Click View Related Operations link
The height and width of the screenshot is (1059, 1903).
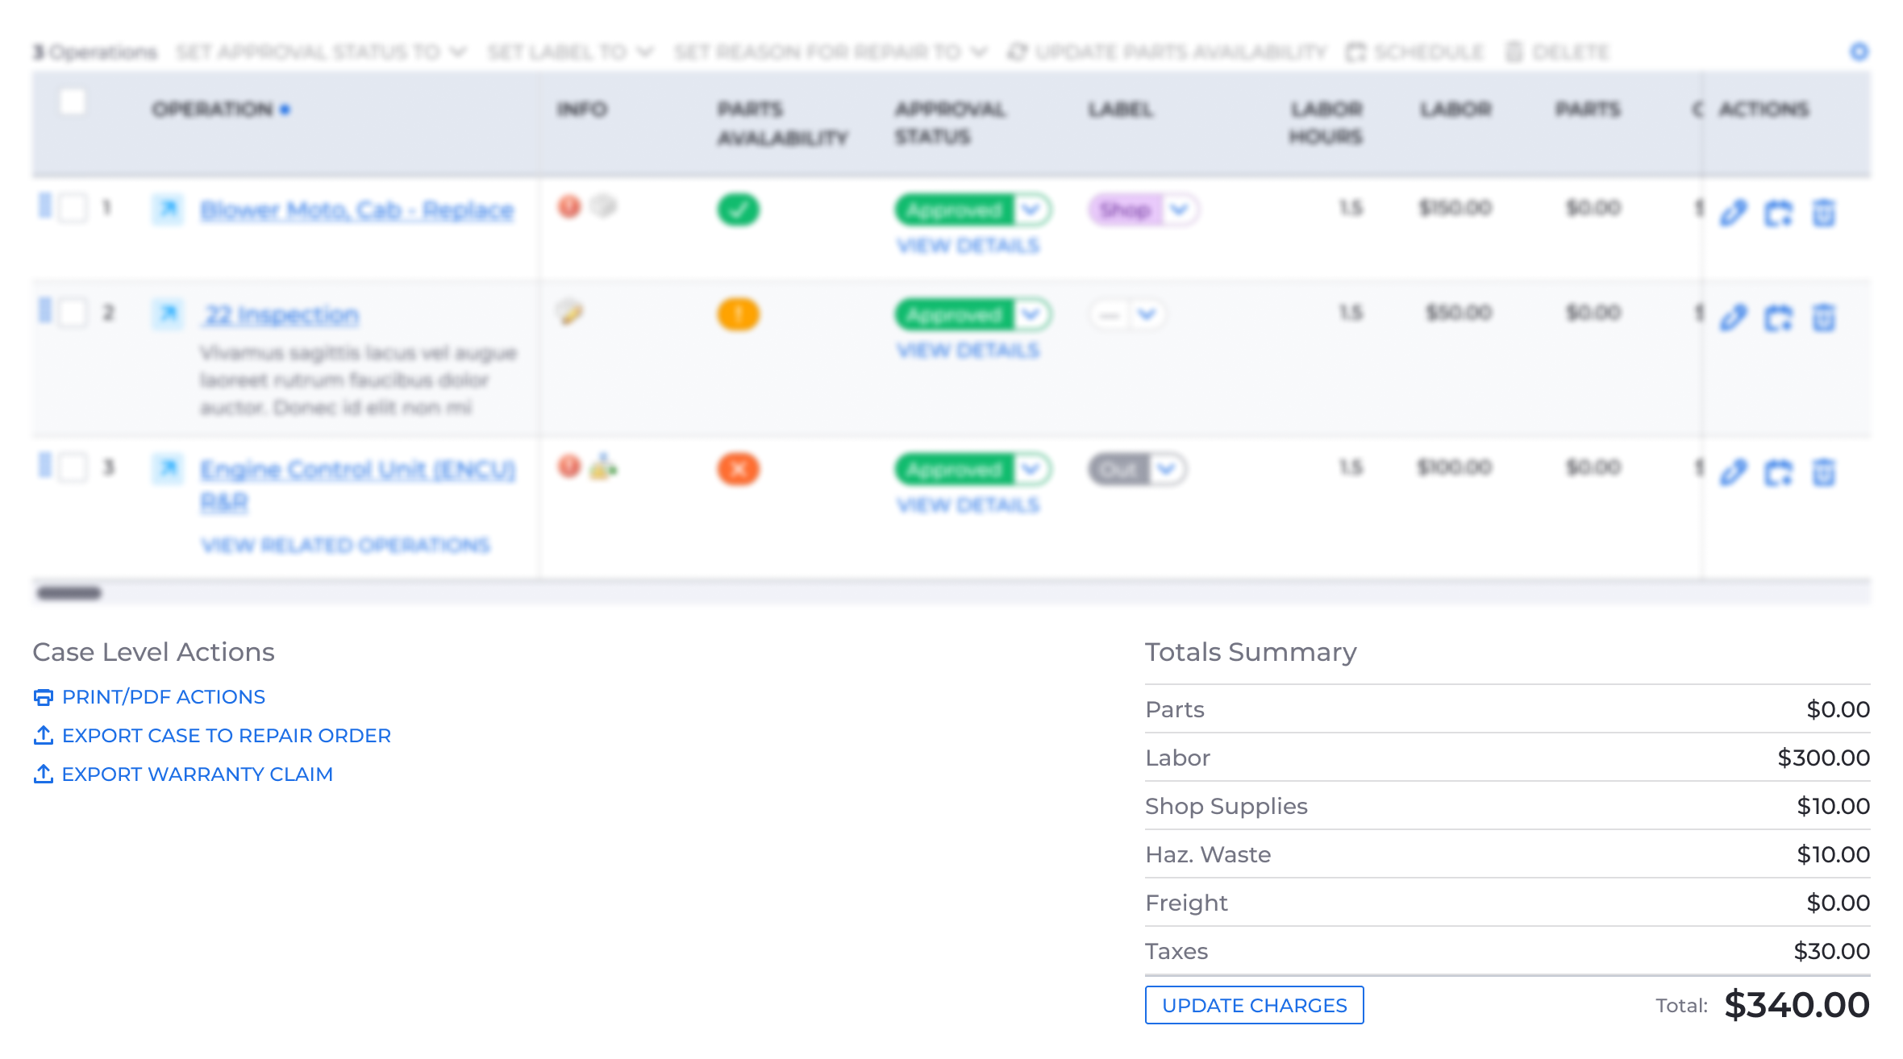[346, 546]
